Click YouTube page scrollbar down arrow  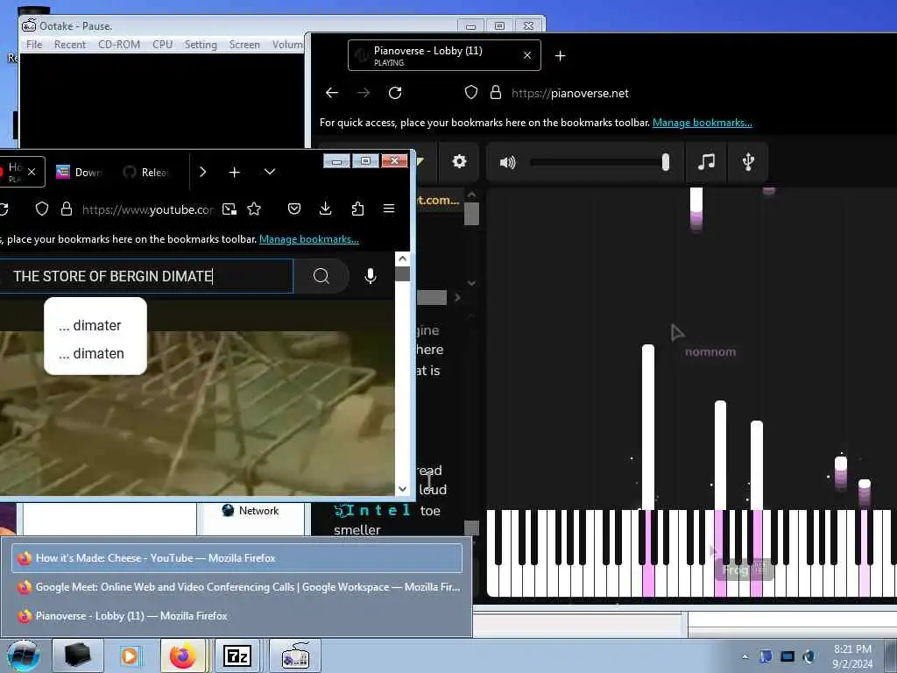(x=402, y=489)
